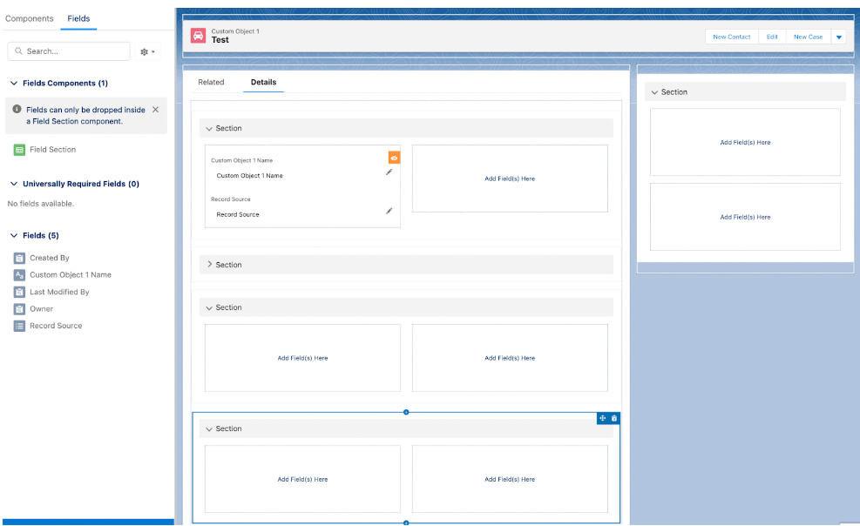The image size is (860, 526).
Task: Dismiss the Field Section info message
Action: click(x=156, y=110)
